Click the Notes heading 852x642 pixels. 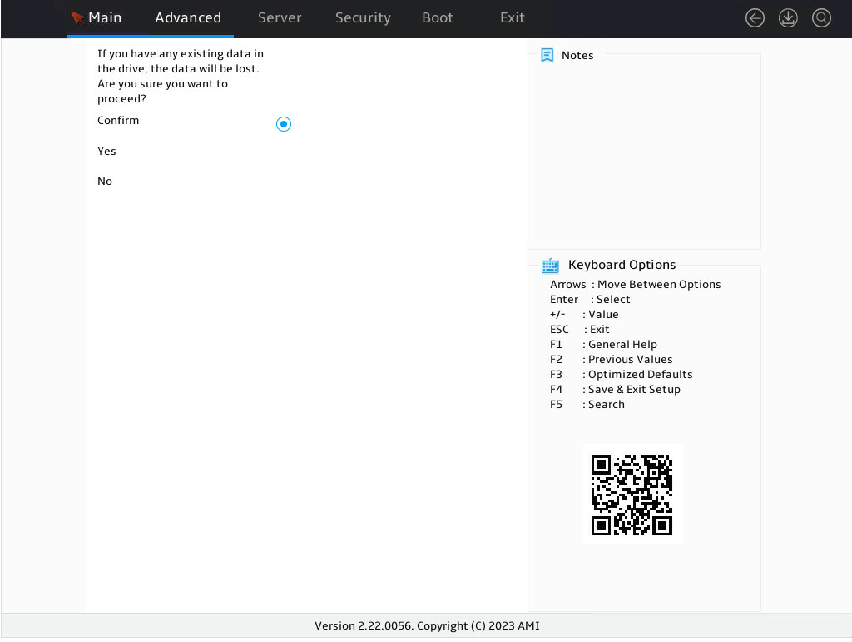[577, 56]
